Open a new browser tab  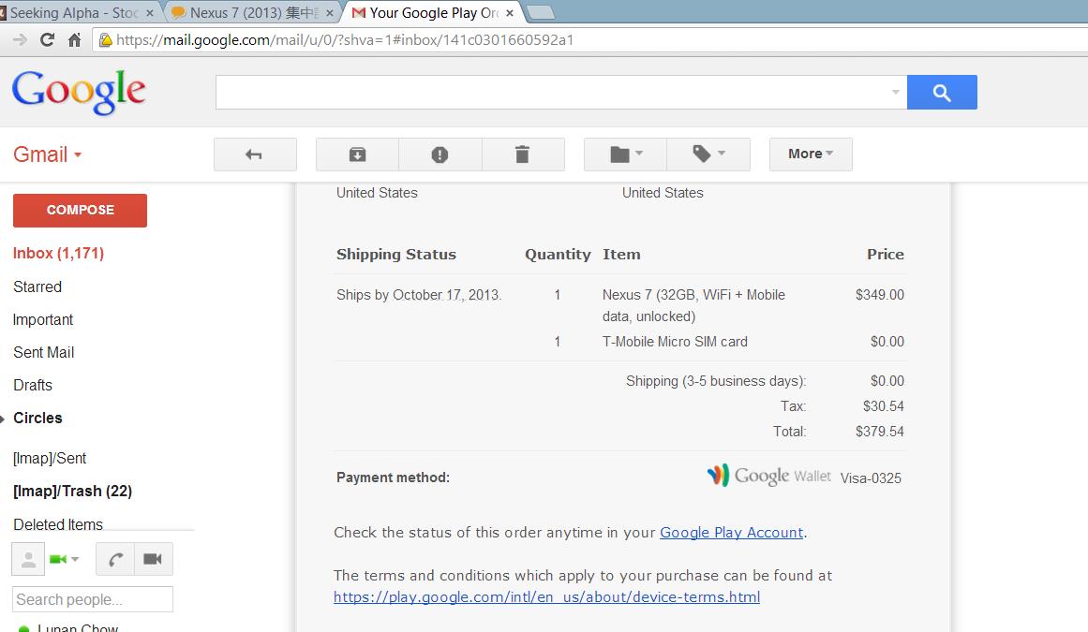[541, 12]
